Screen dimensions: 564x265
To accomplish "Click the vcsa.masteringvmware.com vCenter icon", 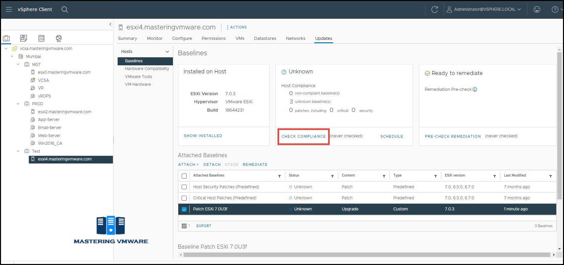I will (x=15, y=49).
